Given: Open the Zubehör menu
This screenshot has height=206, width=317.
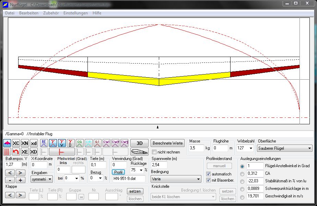Looking at the screenshot, I should 51,13.
